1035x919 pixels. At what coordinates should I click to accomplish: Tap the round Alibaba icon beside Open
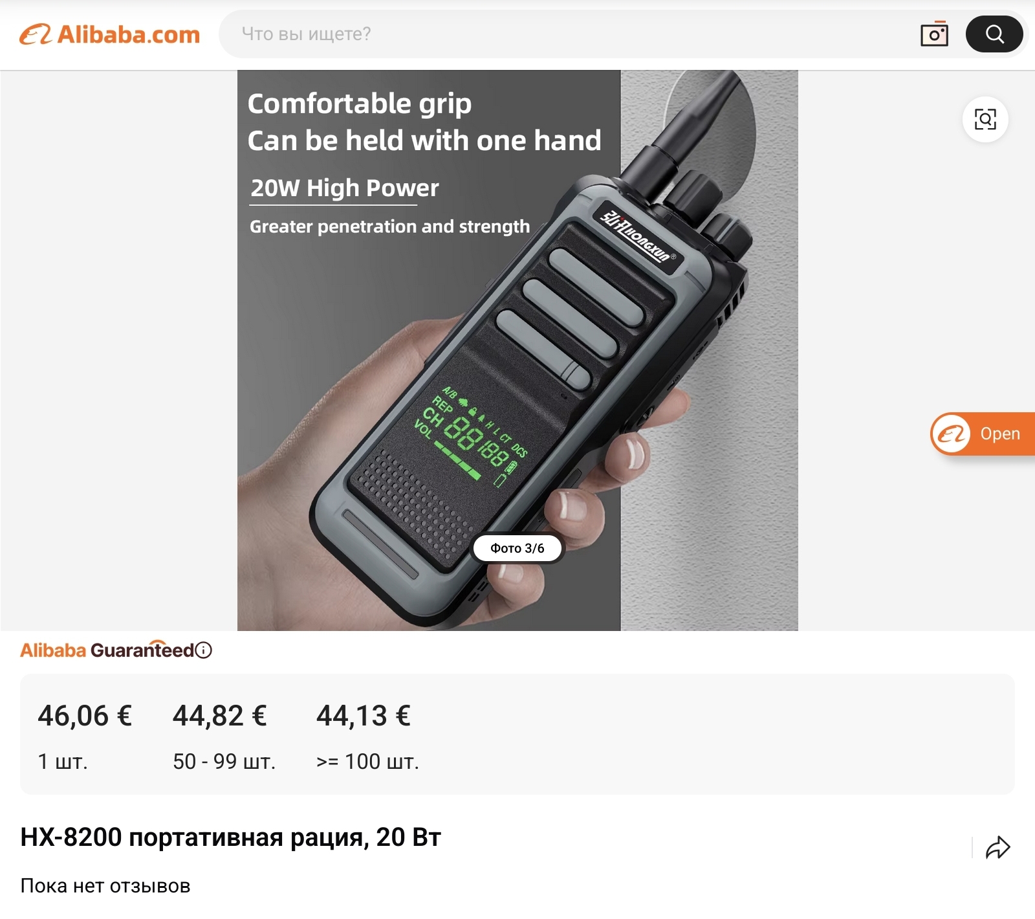click(x=951, y=434)
